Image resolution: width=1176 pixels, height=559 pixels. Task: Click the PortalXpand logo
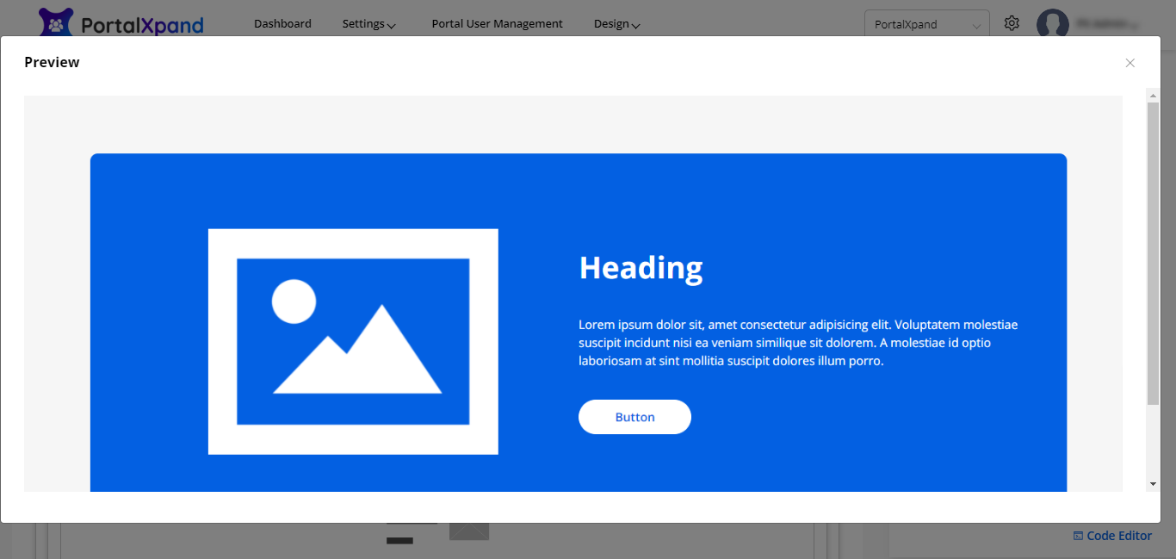tap(121, 24)
